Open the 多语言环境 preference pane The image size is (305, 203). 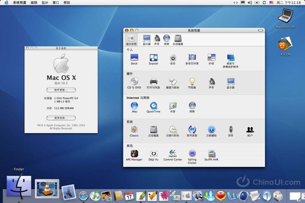pyautogui.click(x=192, y=59)
